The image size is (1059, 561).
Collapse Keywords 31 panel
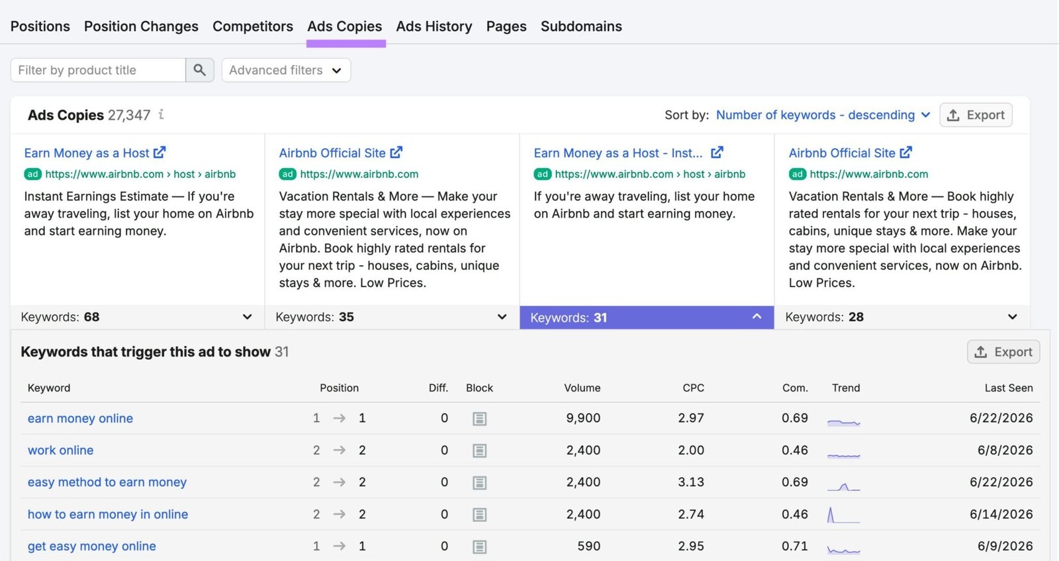(x=647, y=318)
